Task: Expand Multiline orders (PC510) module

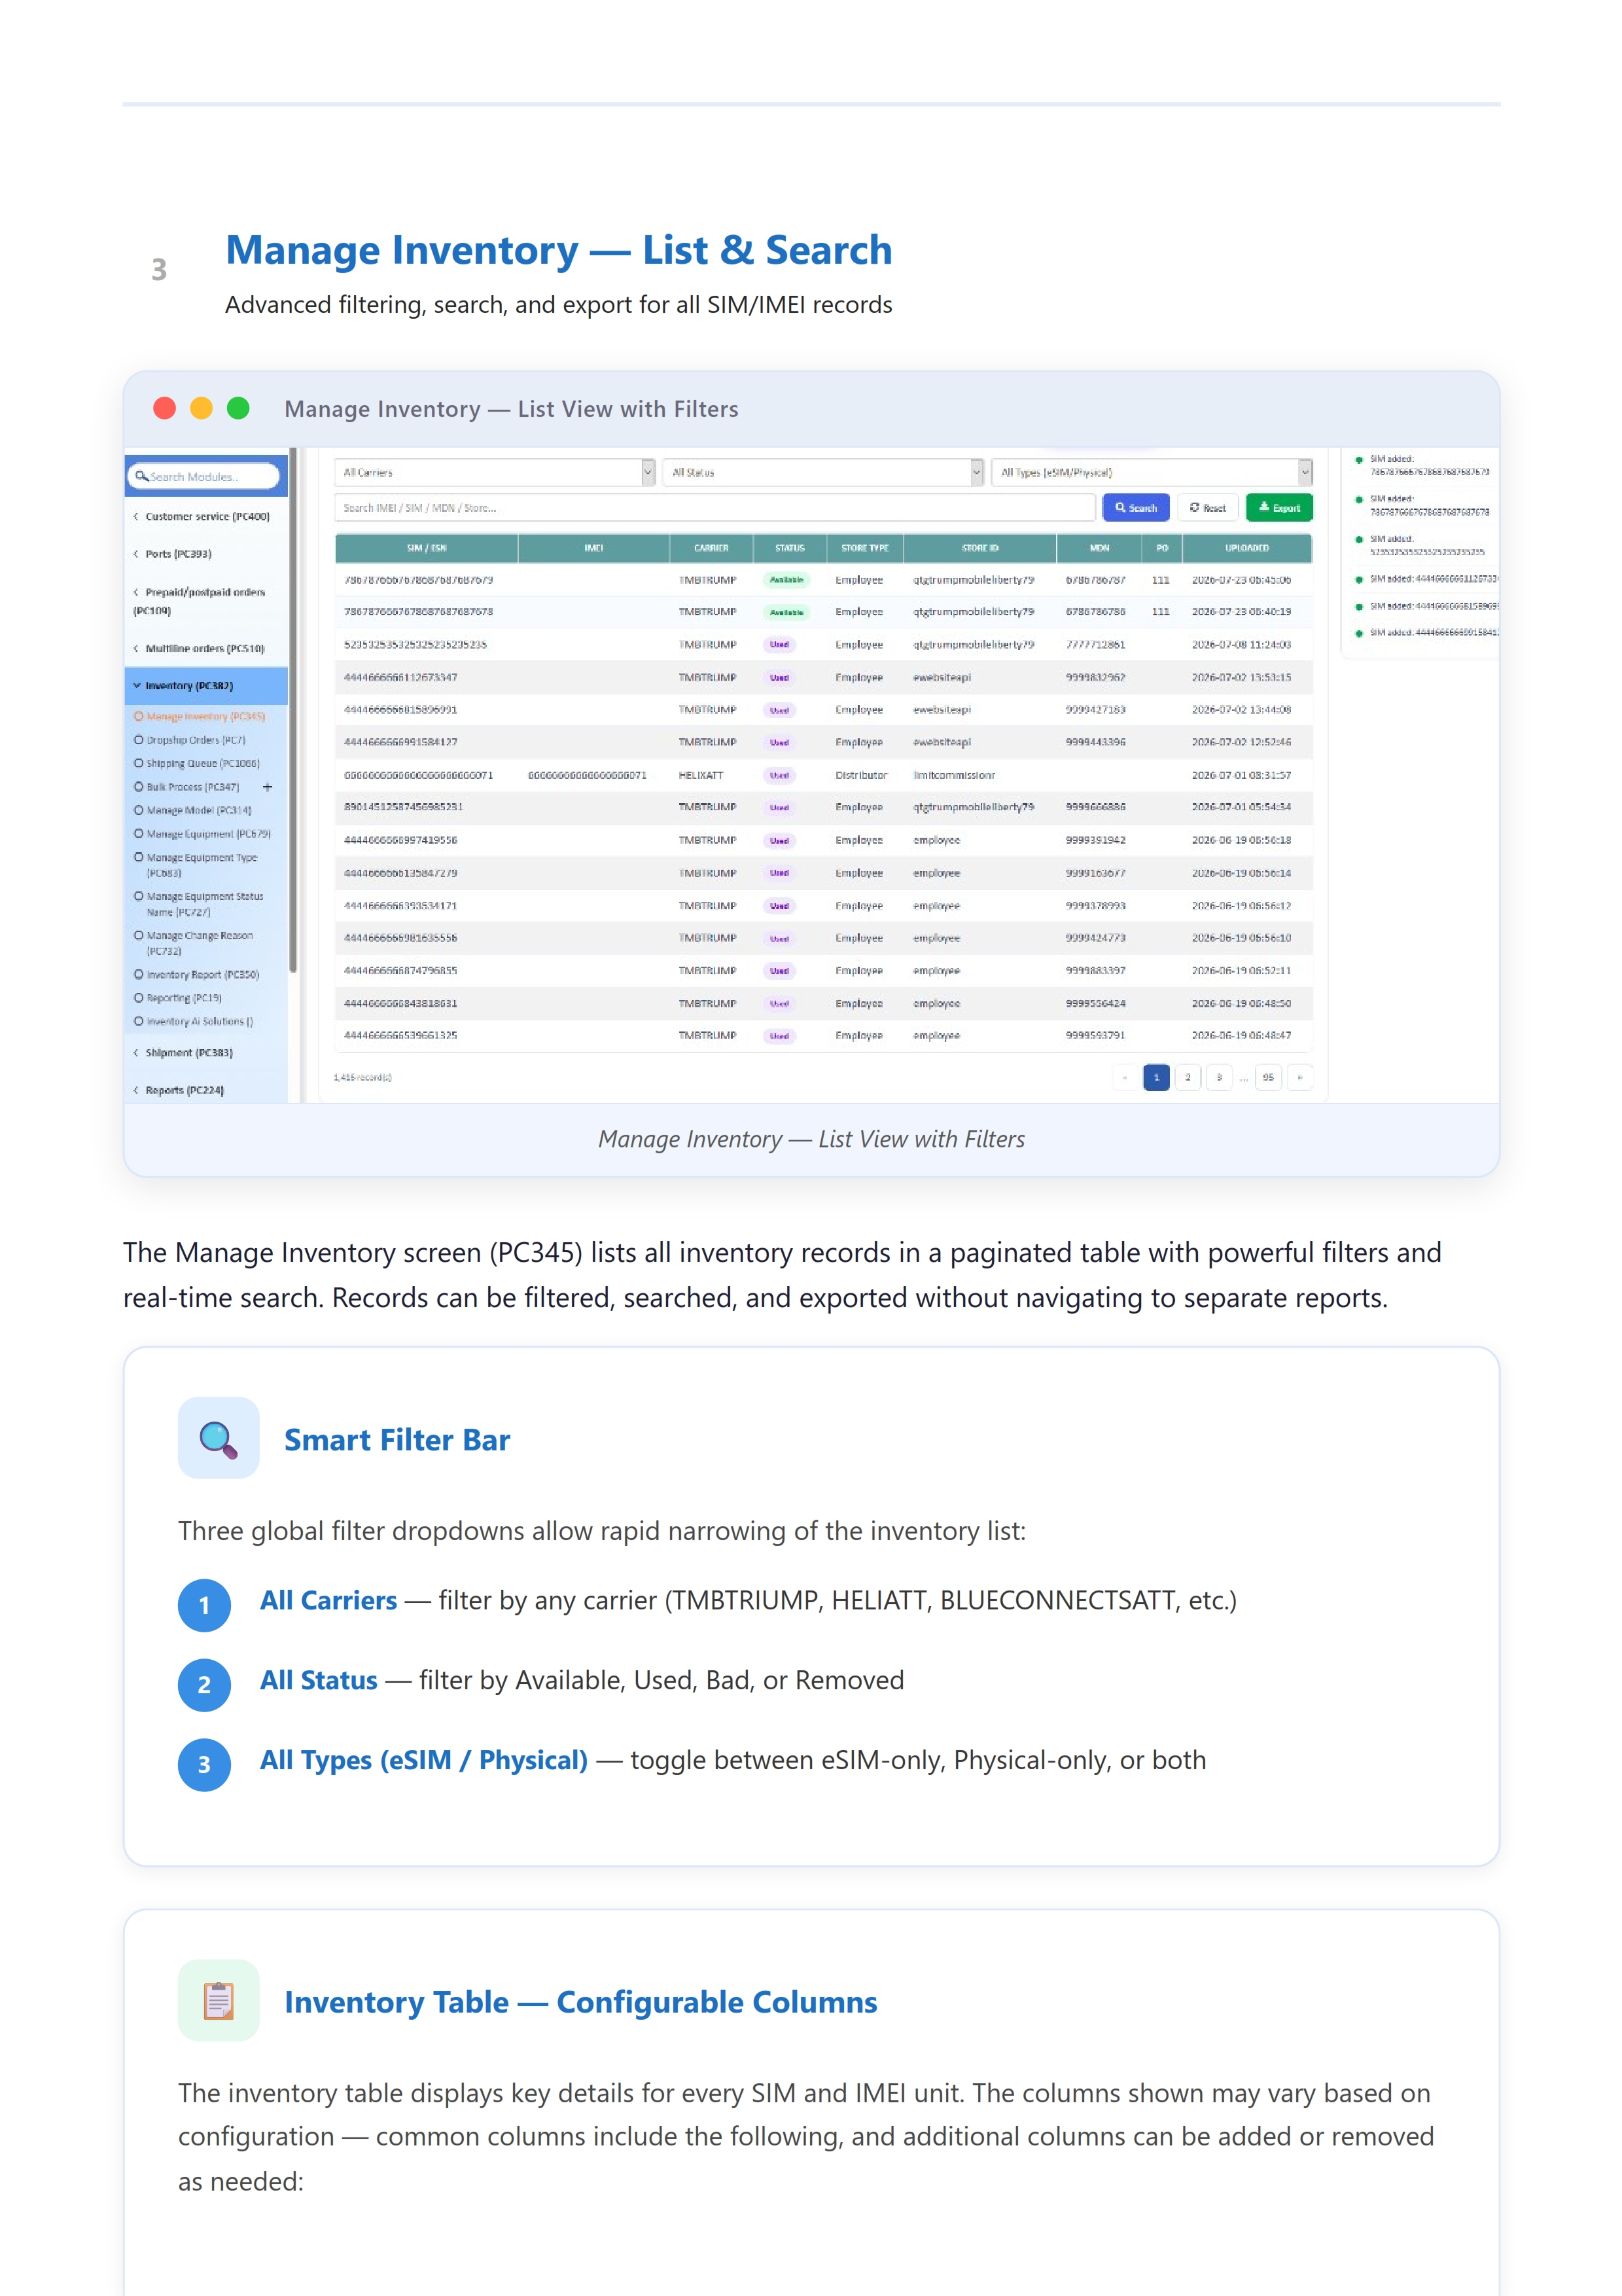Action: tap(200, 648)
